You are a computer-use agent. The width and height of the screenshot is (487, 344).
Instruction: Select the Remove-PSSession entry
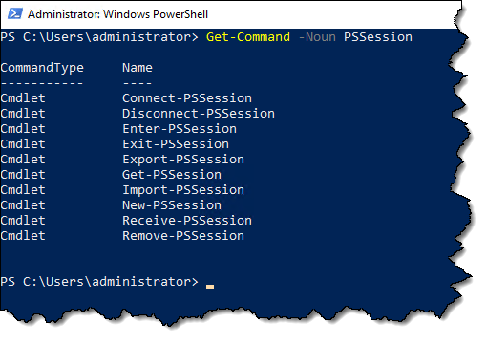183,236
